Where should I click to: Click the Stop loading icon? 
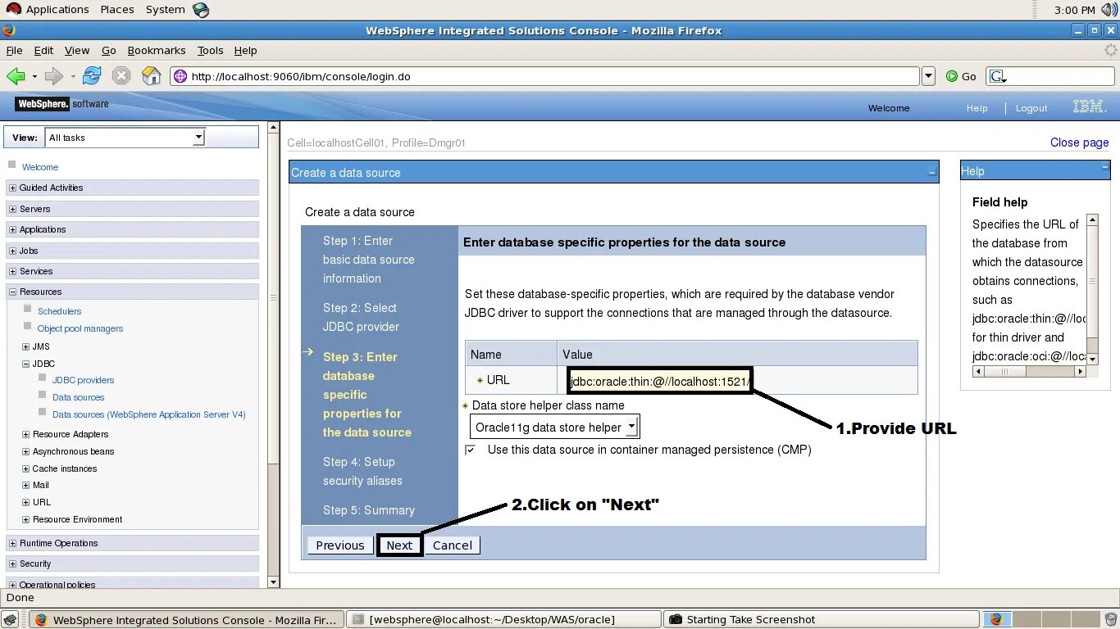click(121, 76)
